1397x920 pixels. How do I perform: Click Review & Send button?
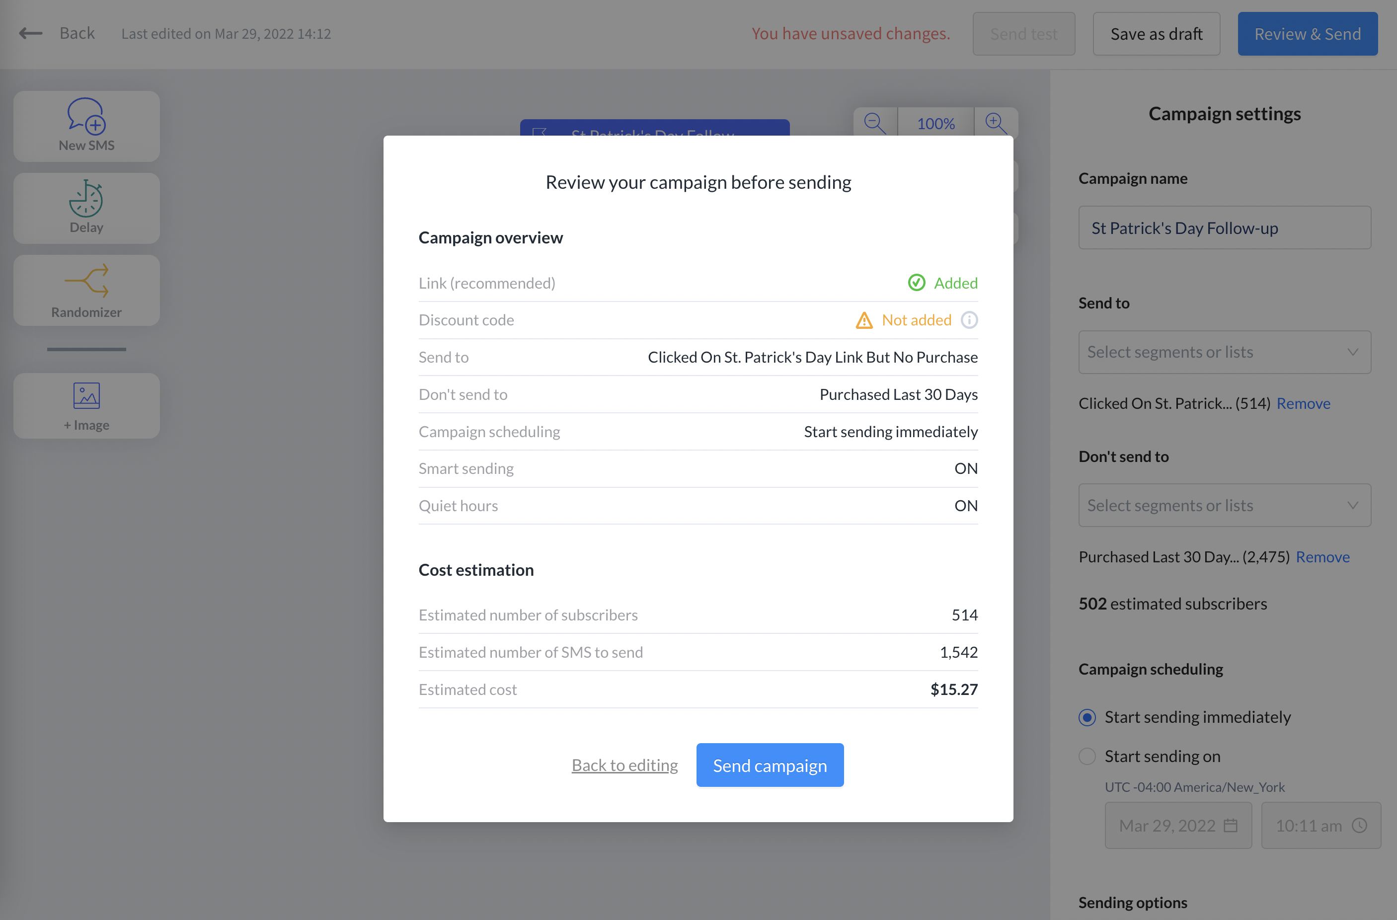pos(1307,33)
